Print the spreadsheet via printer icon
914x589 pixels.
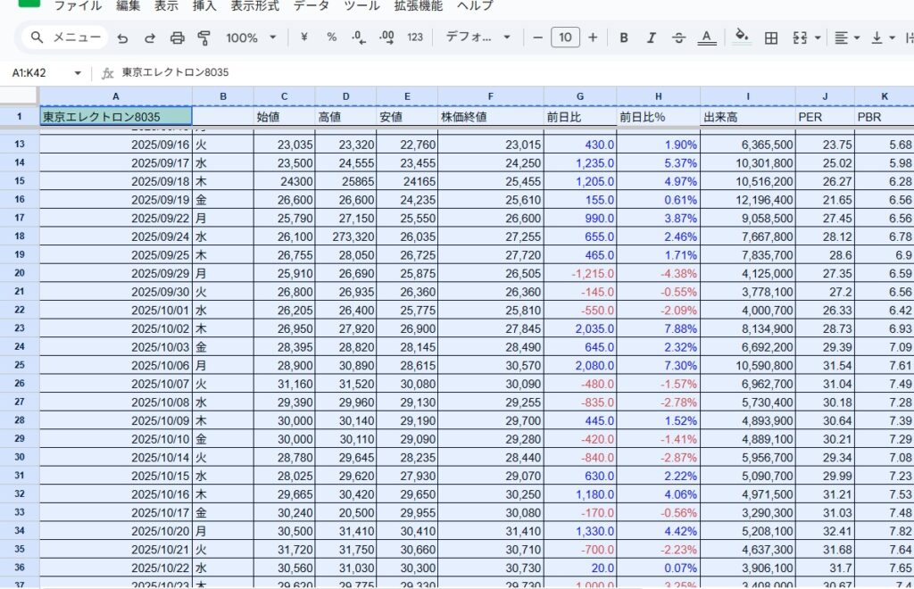tap(177, 37)
